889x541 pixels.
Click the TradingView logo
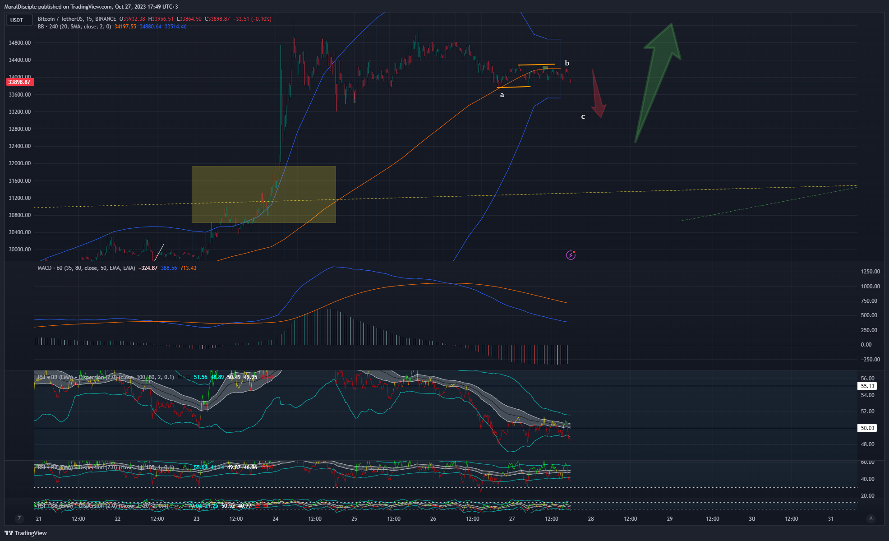tap(26, 533)
